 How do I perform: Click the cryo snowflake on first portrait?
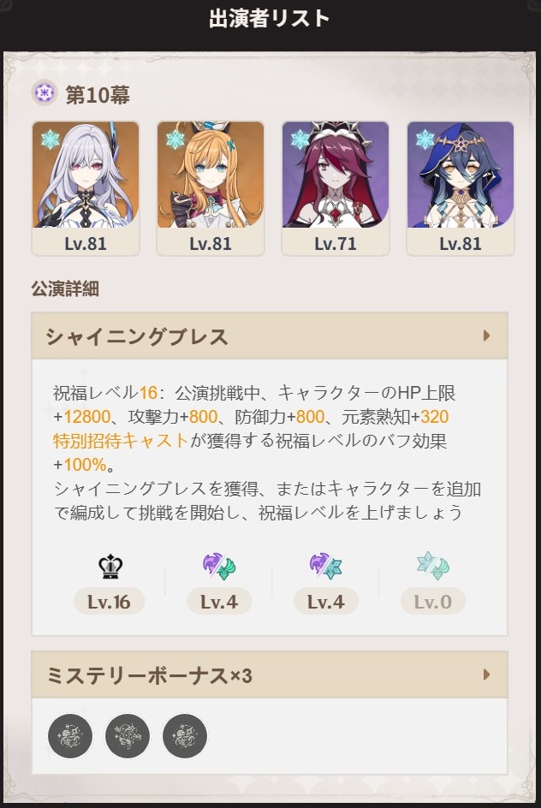[x=50, y=140]
